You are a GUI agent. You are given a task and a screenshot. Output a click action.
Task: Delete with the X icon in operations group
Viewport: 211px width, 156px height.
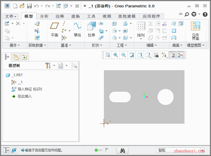click(18, 23)
